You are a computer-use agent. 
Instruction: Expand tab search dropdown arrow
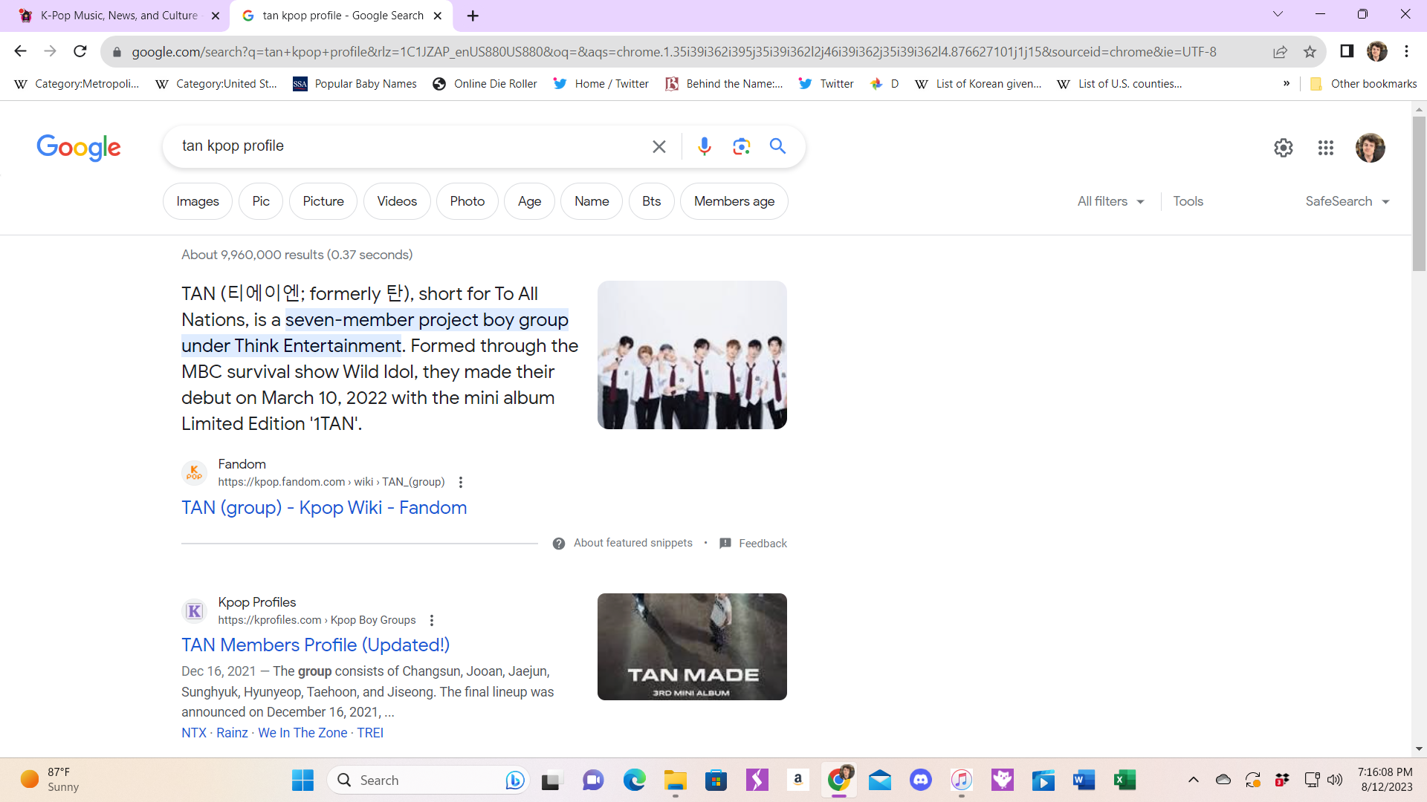1278,14
